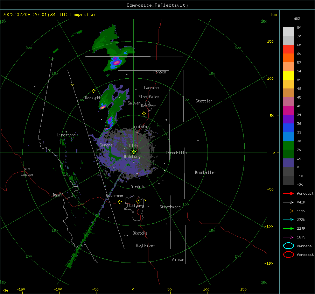
Task: Click the cyan current ellipse icon
Action: [288, 246]
